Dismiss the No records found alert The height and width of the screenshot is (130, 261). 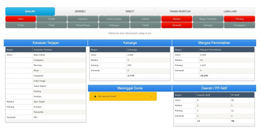[x=151, y=97]
